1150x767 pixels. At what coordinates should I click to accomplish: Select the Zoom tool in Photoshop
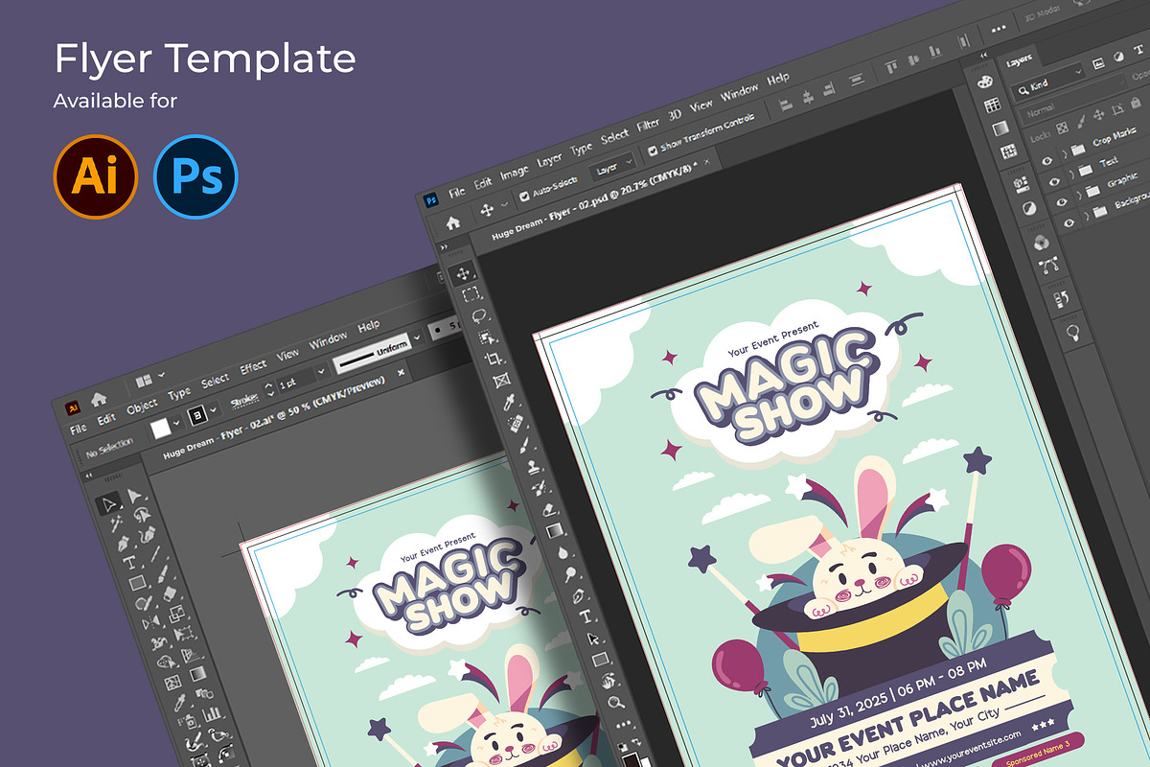tap(617, 701)
